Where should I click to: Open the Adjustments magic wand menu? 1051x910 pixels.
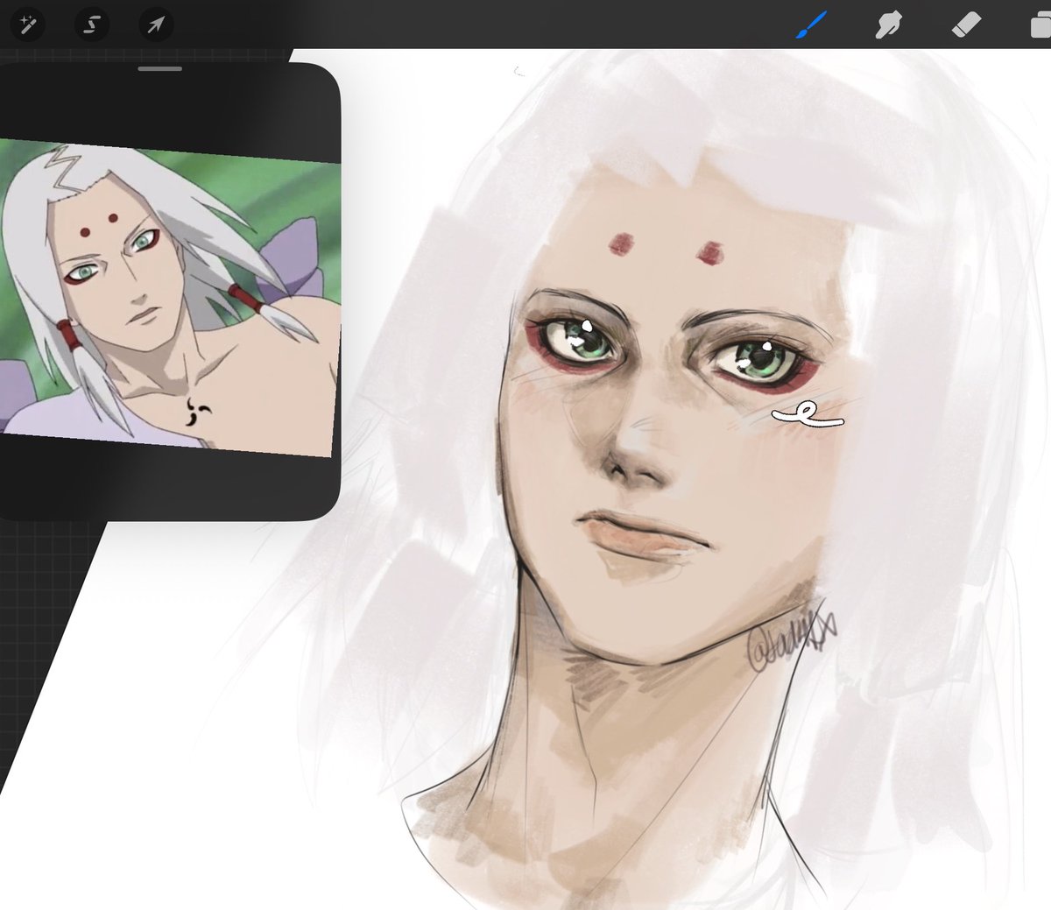pos(26,25)
